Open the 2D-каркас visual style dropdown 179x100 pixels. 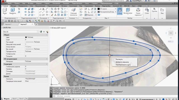(x=107, y=9)
